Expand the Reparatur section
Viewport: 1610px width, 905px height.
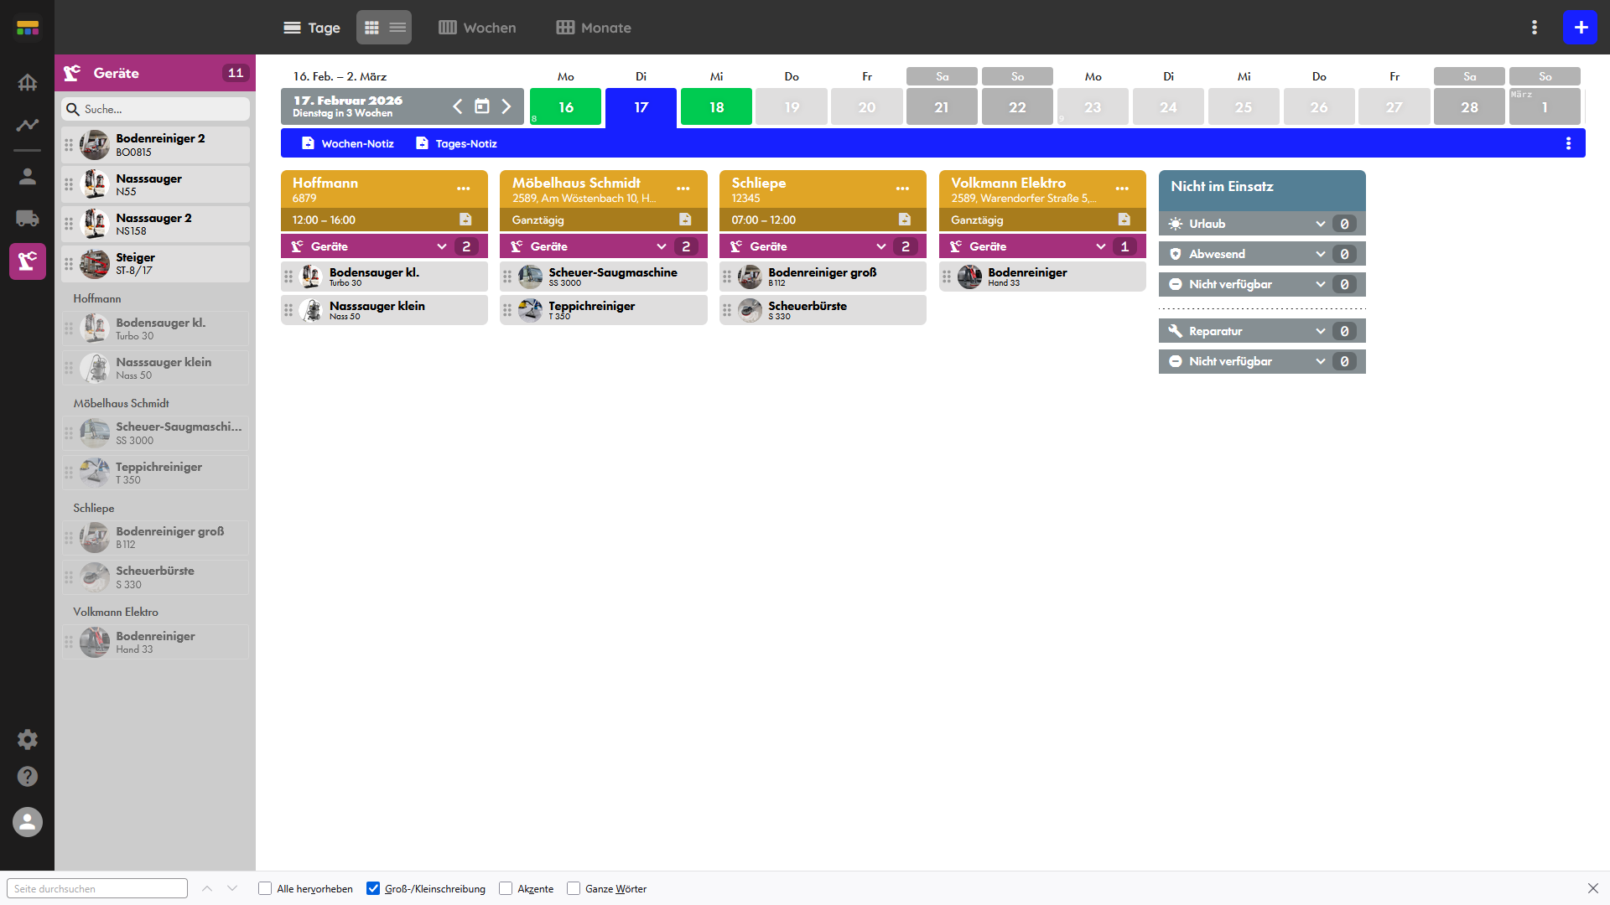[x=1321, y=331]
